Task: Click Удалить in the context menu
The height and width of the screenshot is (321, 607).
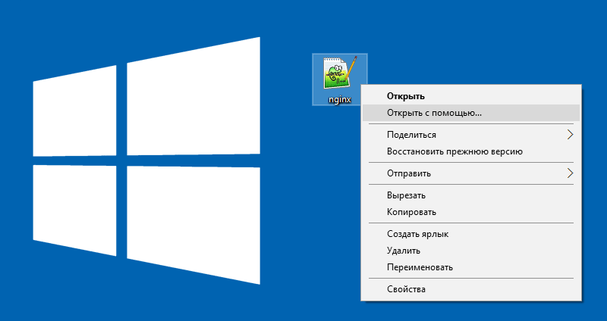Action: tap(471, 251)
